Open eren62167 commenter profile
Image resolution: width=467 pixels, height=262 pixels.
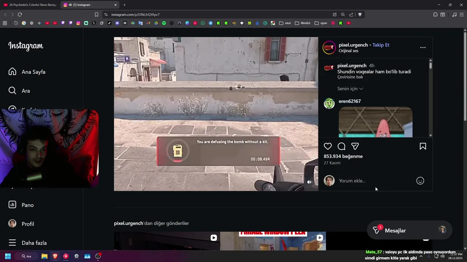pos(350,101)
